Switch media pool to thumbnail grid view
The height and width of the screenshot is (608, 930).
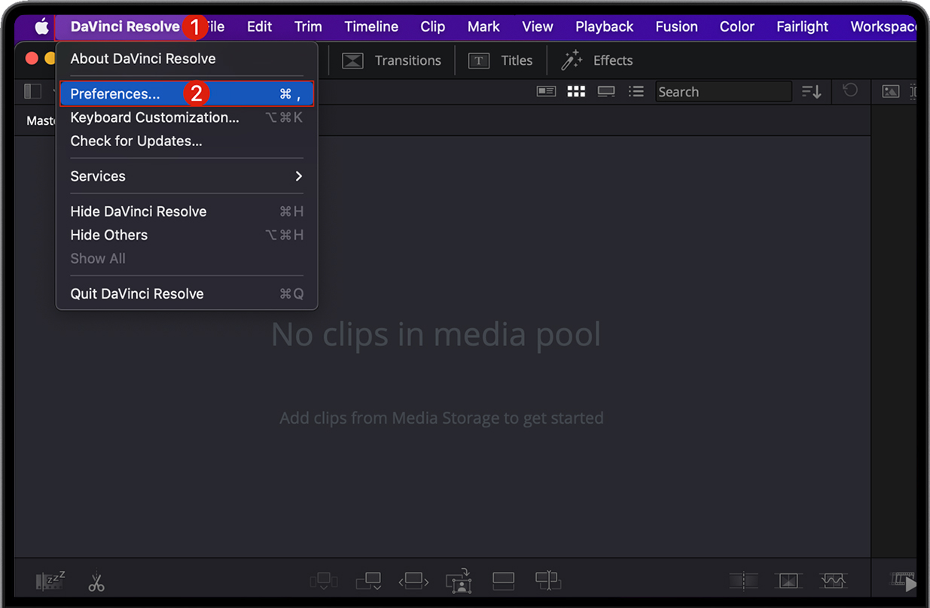coord(576,92)
